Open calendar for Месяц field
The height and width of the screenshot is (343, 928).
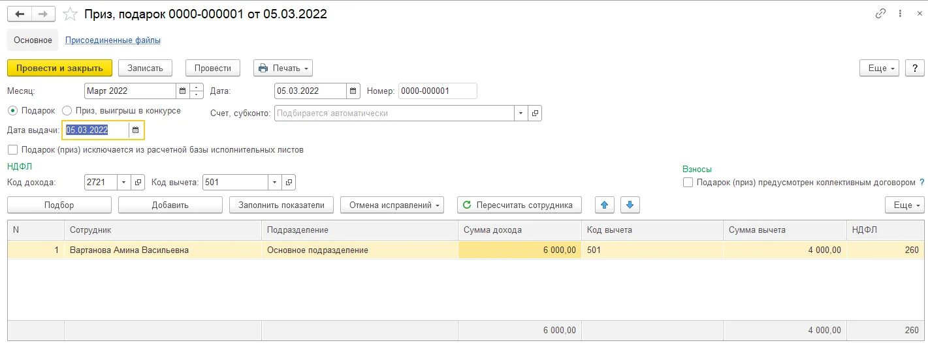pos(183,91)
